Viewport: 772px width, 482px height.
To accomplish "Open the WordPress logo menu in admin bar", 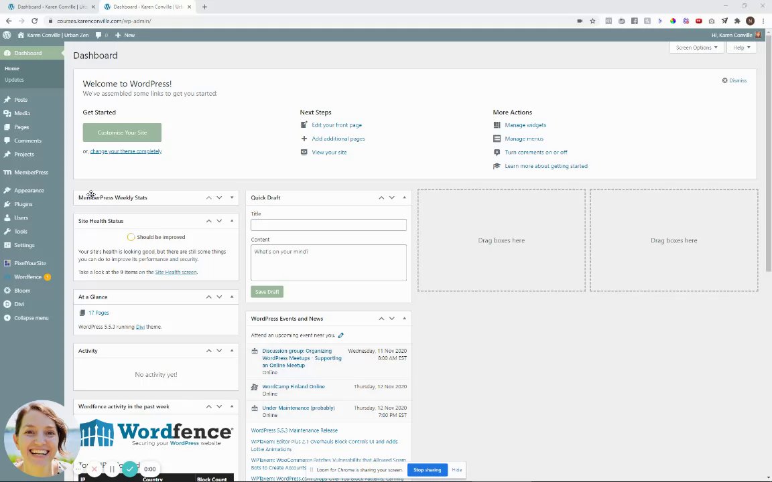I will [7, 35].
